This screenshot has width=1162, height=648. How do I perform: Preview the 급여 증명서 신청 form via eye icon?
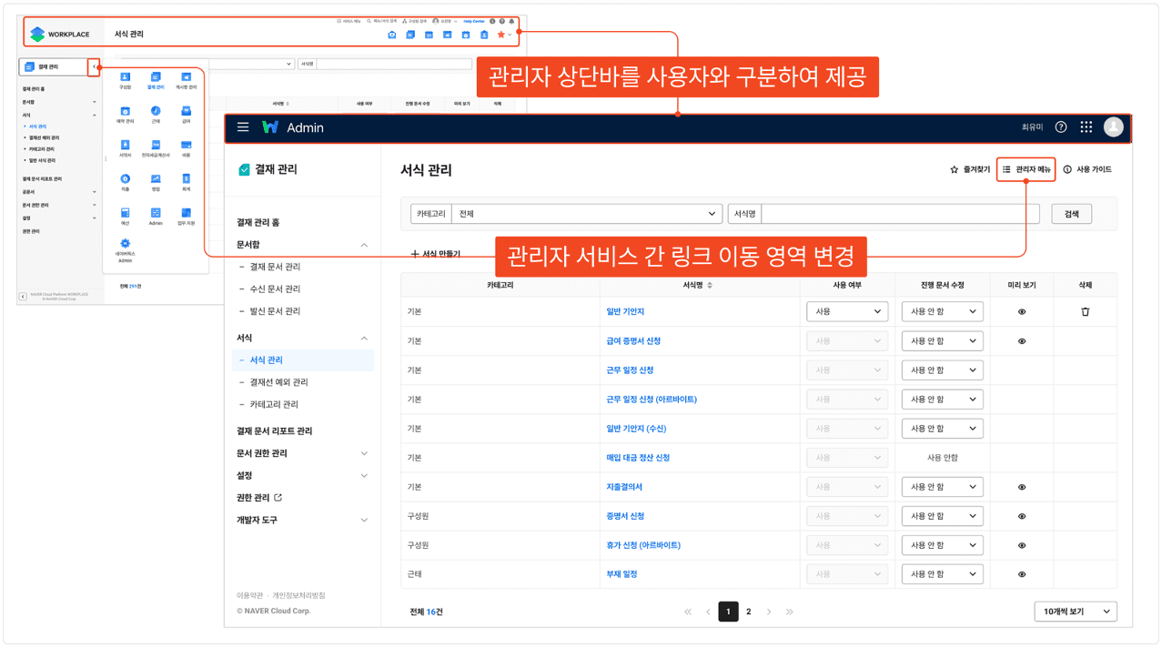point(1022,341)
